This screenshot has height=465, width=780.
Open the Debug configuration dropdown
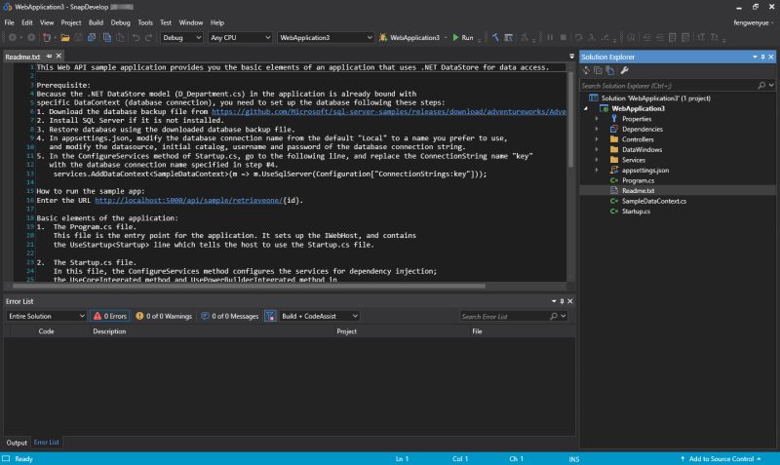click(x=181, y=37)
